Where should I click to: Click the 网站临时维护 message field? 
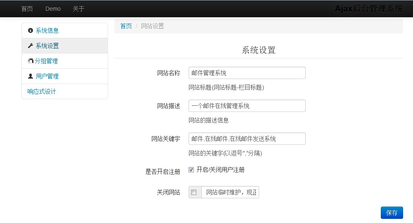230,193
